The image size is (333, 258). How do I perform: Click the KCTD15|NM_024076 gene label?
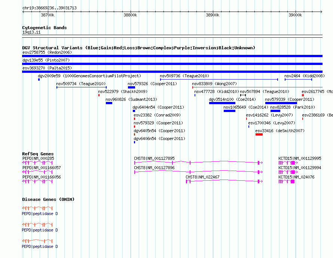click(x=296, y=177)
